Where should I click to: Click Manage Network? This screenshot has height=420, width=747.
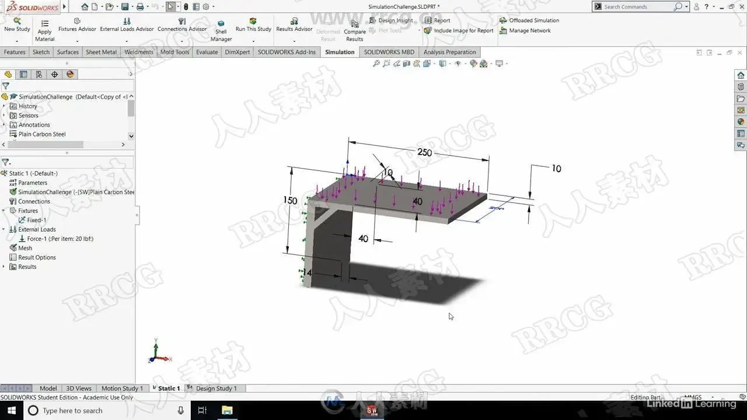click(525, 30)
